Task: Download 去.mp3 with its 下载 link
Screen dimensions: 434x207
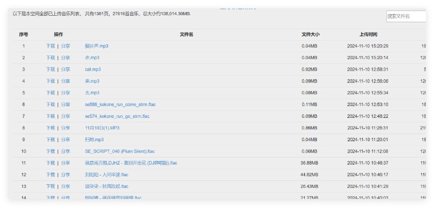Action: point(50,92)
